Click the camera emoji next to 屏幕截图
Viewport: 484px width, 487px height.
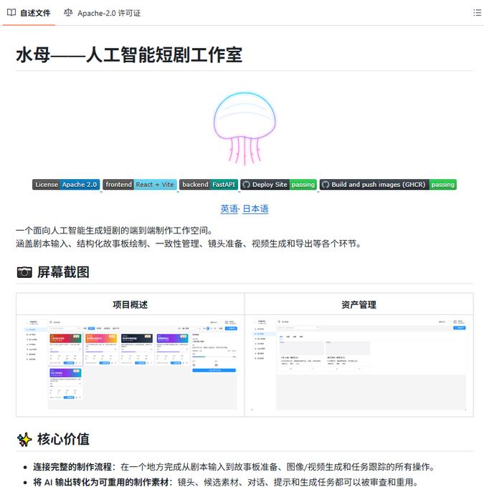(24, 272)
